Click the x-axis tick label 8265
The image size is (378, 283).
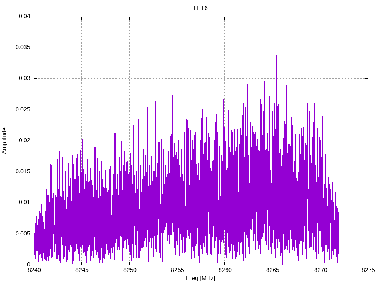273,270
